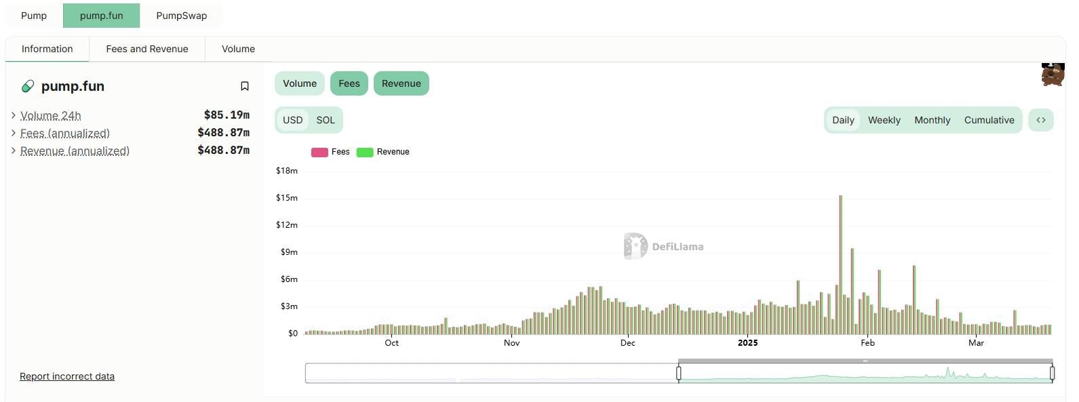Click the $18m y-axis label
The height and width of the screenshot is (402, 1079).
coord(287,171)
